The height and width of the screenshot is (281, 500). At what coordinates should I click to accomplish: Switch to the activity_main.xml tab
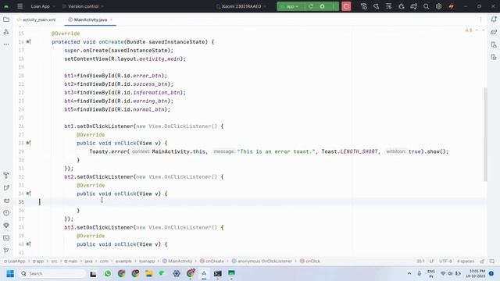[36, 20]
